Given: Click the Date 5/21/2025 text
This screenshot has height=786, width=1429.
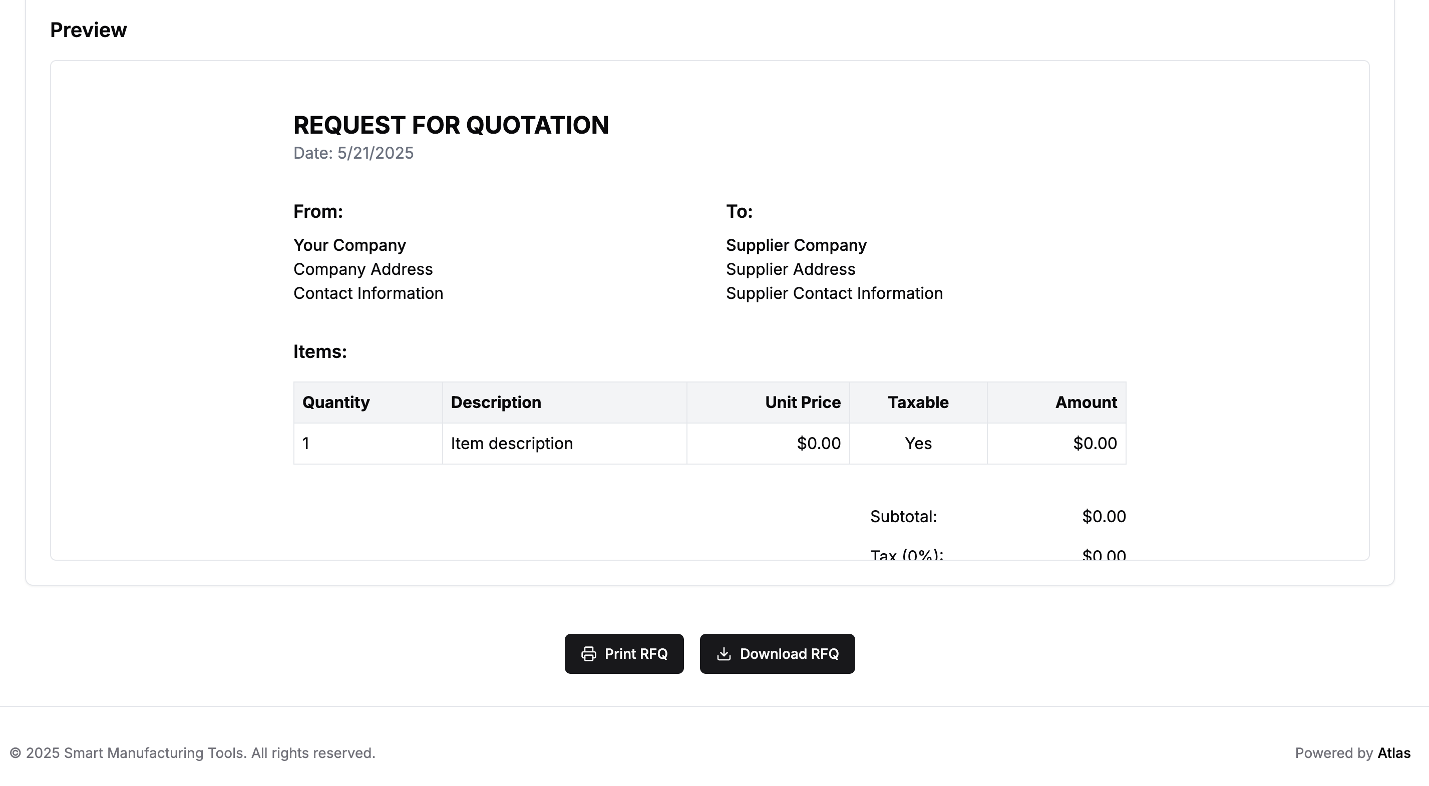Looking at the screenshot, I should [353, 153].
